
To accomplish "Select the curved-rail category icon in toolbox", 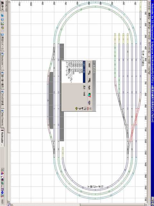I will click(x=89, y=73).
